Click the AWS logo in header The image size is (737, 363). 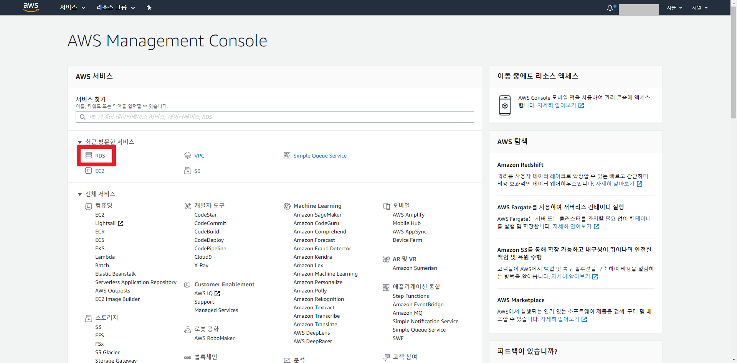click(x=31, y=7)
